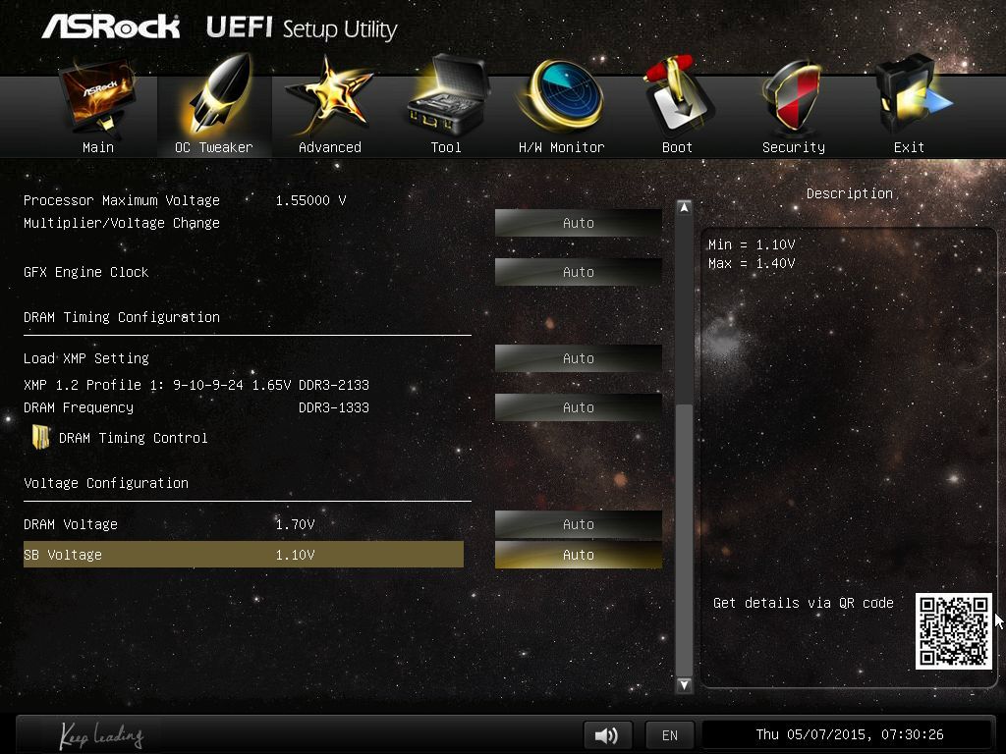Click the 1.70V DRAM voltage value
The image size is (1006, 754).
(295, 524)
